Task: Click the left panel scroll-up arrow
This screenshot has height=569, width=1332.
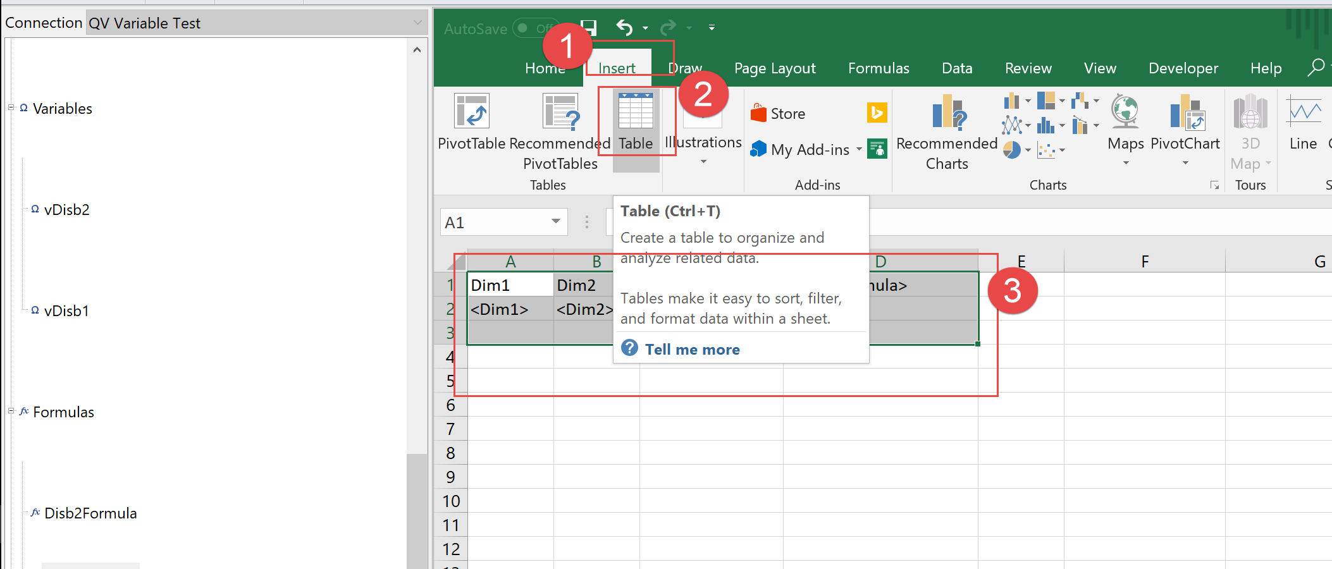Action: pos(417,49)
